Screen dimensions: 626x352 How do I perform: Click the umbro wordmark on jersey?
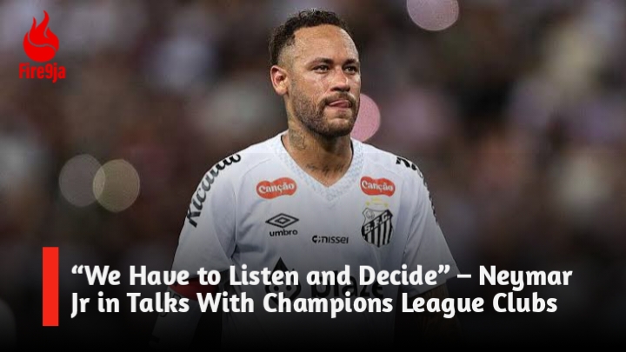point(283,232)
